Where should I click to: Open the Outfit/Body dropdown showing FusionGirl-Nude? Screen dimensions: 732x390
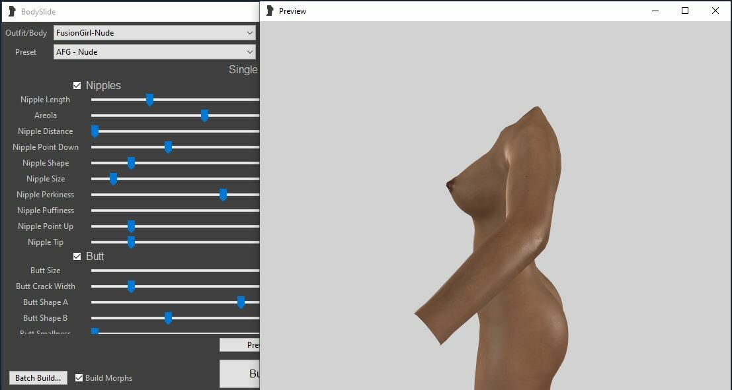155,32
